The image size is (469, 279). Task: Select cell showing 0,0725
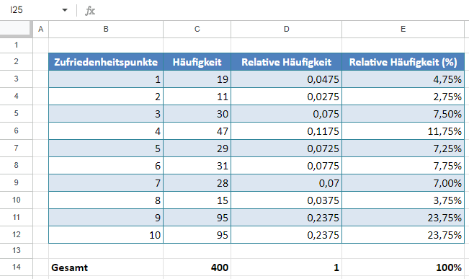[286, 149]
